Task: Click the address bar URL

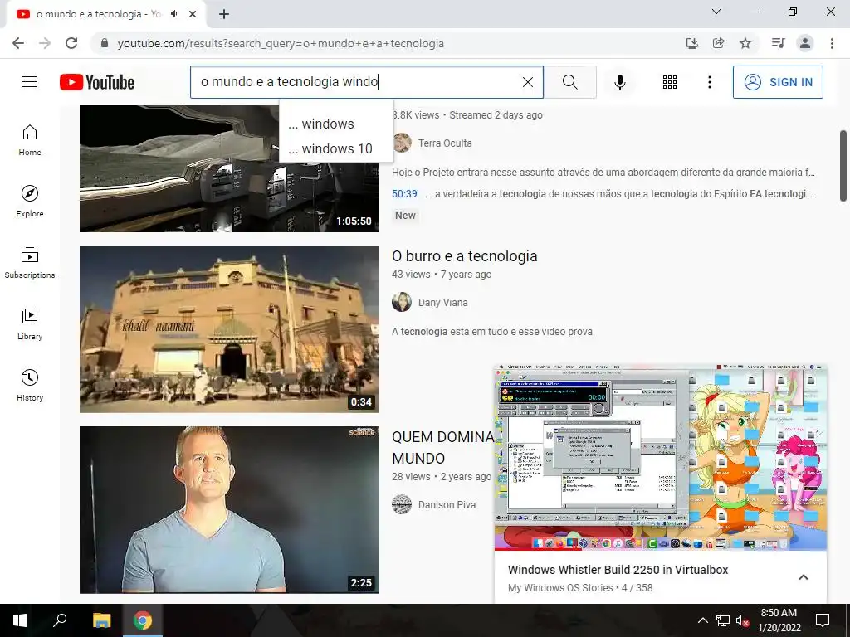Action: (x=281, y=43)
